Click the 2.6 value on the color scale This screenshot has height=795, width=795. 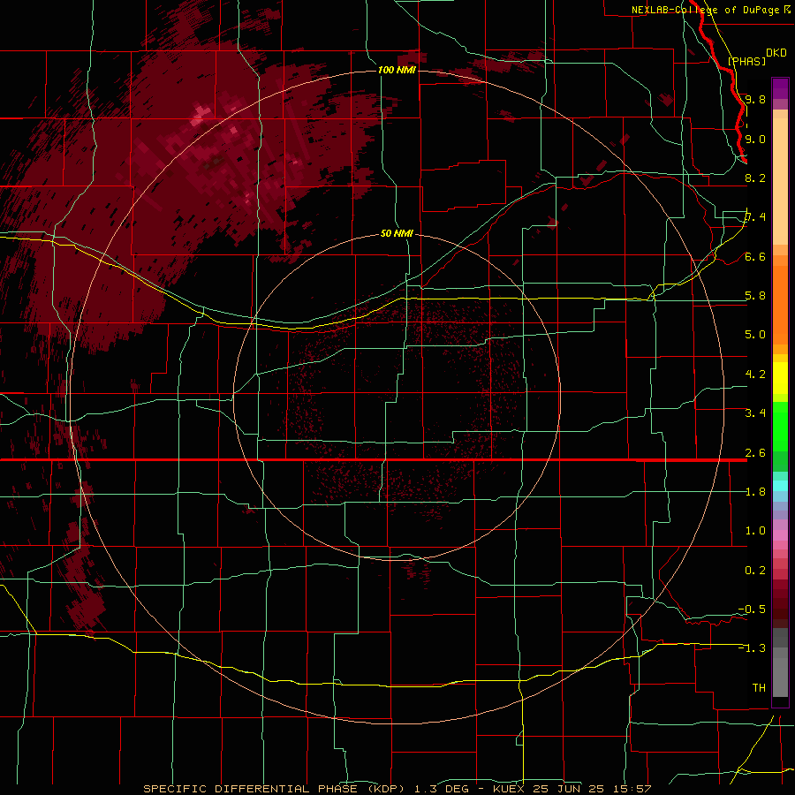coord(755,452)
